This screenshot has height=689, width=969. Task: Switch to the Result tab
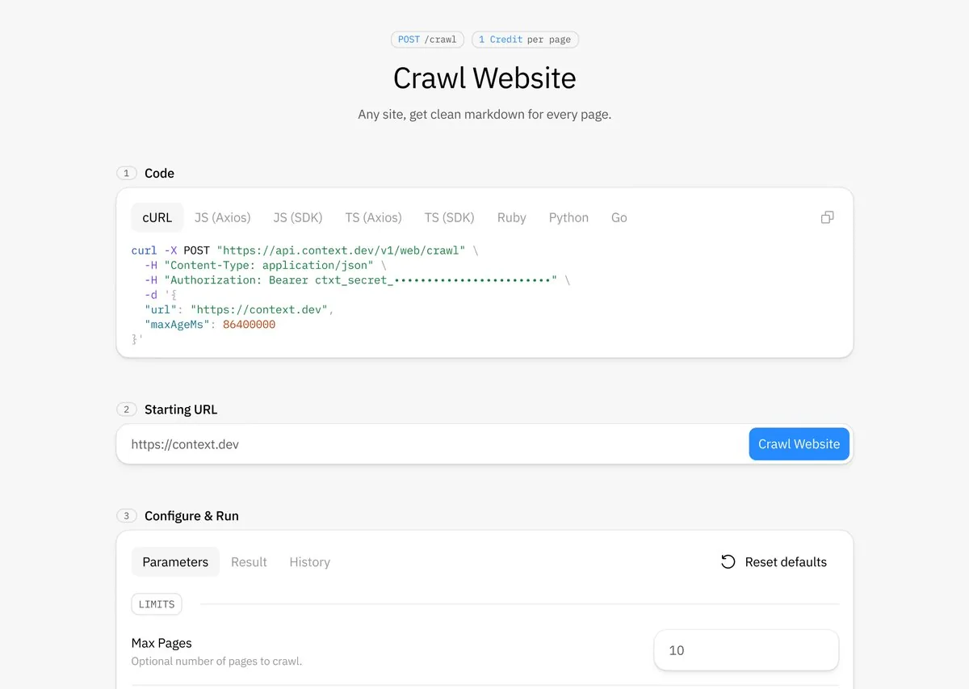(249, 562)
